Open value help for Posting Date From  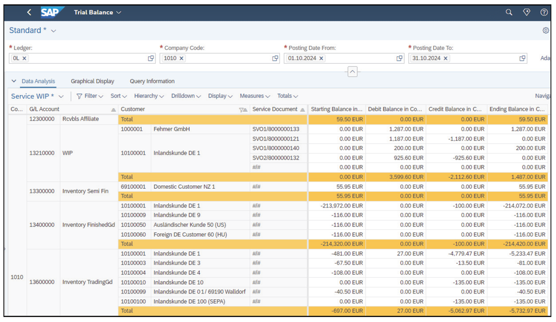399,58
